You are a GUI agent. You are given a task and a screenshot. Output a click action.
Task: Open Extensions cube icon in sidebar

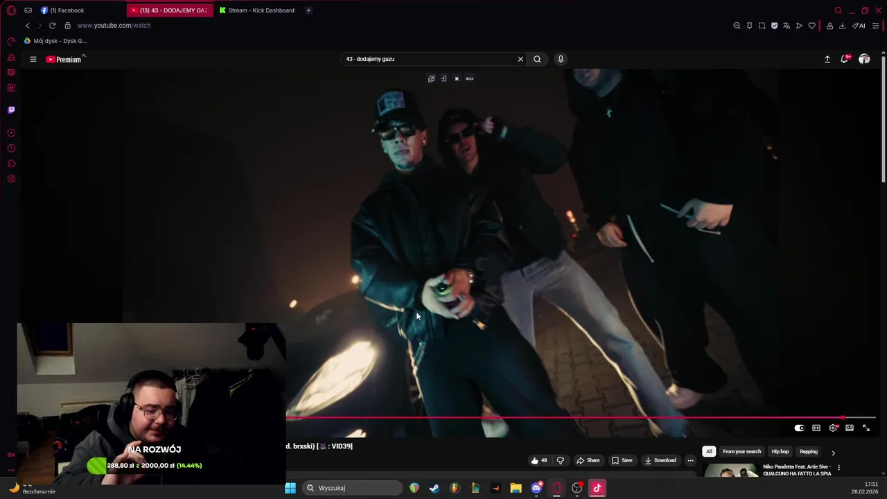click(x=11, y=164)
